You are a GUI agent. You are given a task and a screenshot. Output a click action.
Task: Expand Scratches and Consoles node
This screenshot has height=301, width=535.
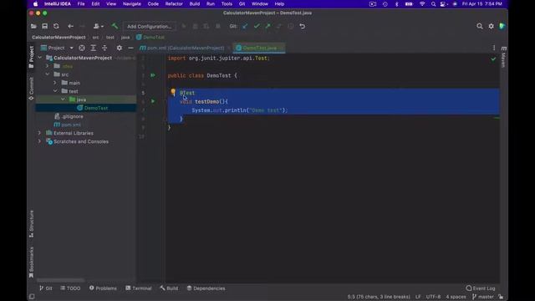pyautogui.click(x=39, y=141)
